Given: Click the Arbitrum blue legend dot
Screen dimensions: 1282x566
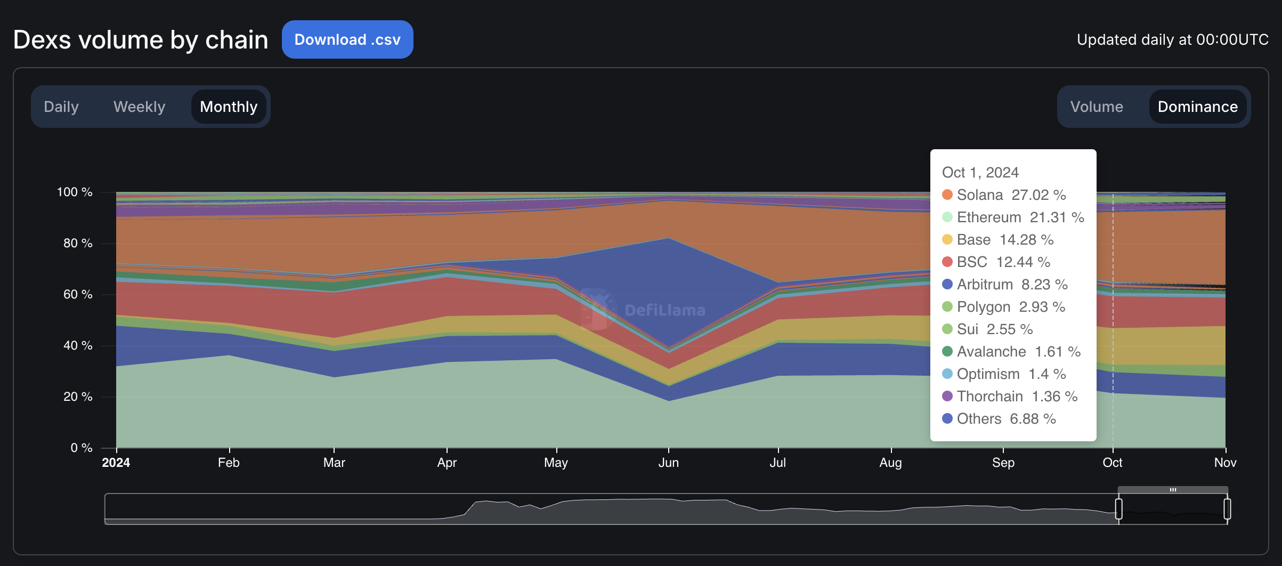Looking at the screenshot, I should click(x=948, y=285).
